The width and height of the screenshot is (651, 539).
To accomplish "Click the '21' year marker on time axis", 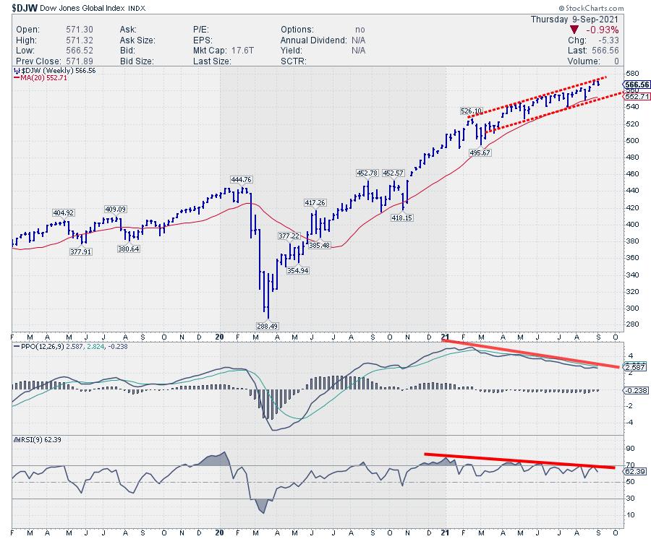I will tap(446, 336).
